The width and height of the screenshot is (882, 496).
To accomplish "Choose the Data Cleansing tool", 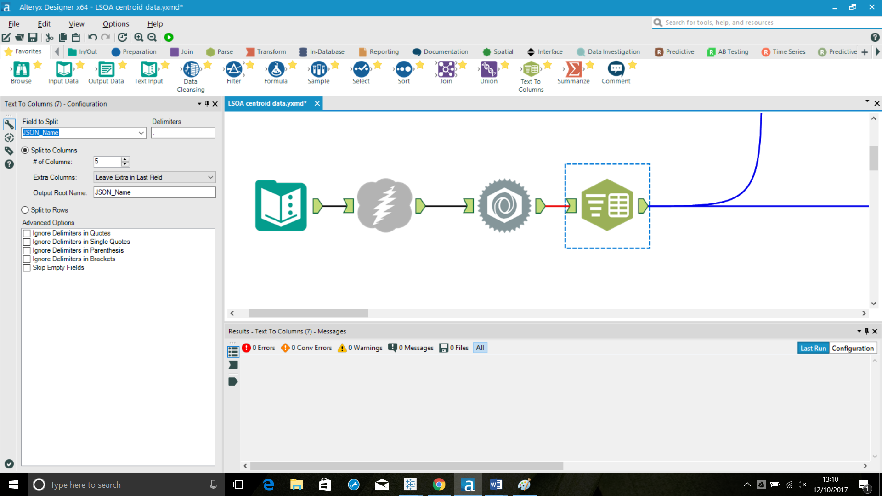I will tap(191, 76).
